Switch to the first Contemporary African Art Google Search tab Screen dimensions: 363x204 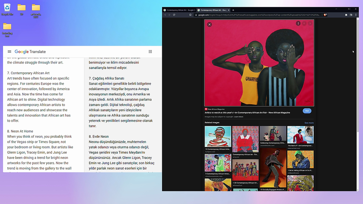(x=179, y=10)
